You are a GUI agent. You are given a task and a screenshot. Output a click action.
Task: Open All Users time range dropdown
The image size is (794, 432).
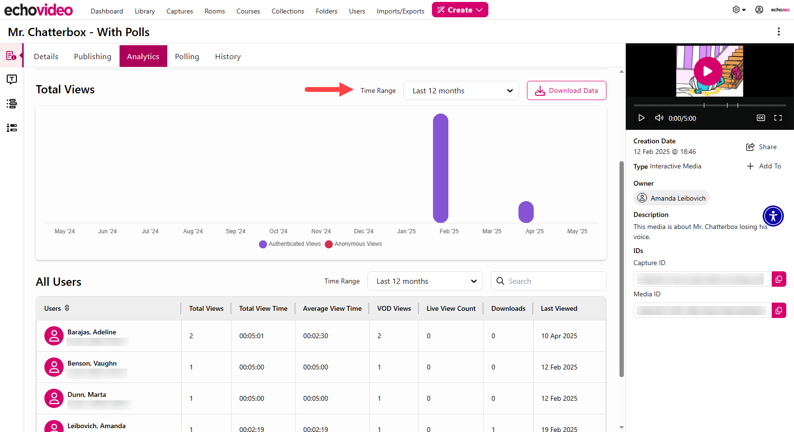pos(425,281)
